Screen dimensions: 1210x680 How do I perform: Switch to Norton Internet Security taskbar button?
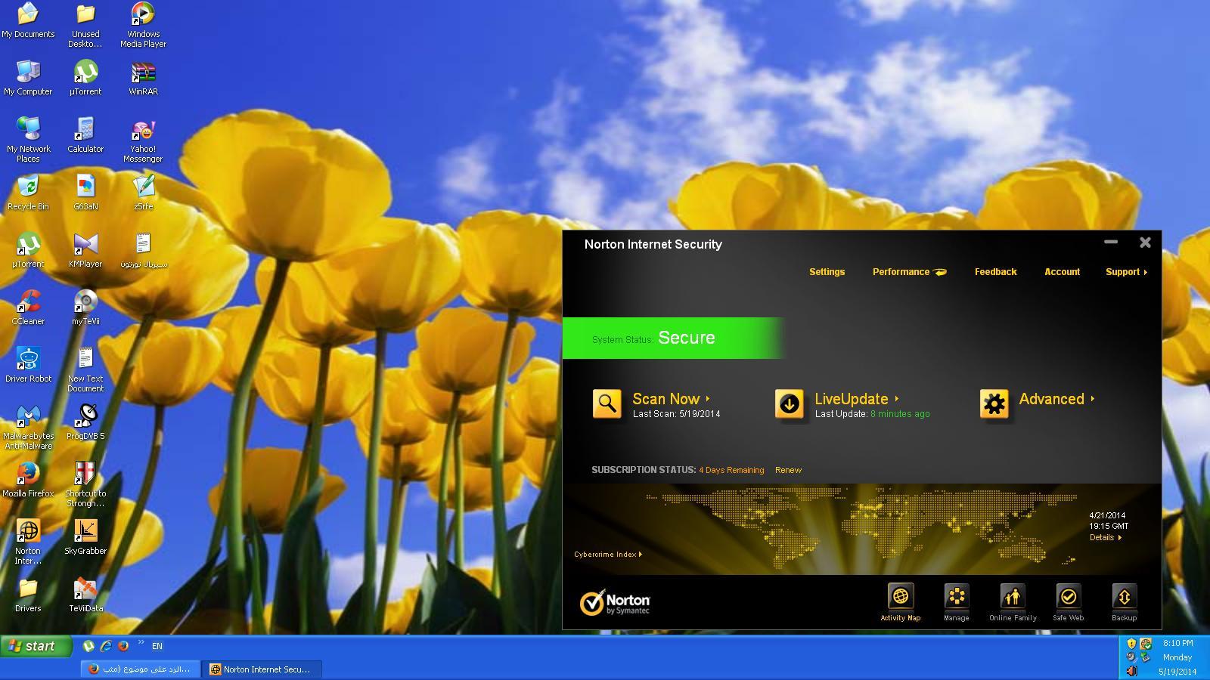click(262, 669)
